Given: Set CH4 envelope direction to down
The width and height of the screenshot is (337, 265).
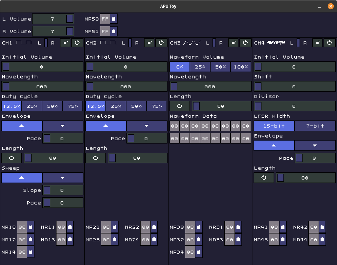Looking at the screenshot, I should 315,145.
